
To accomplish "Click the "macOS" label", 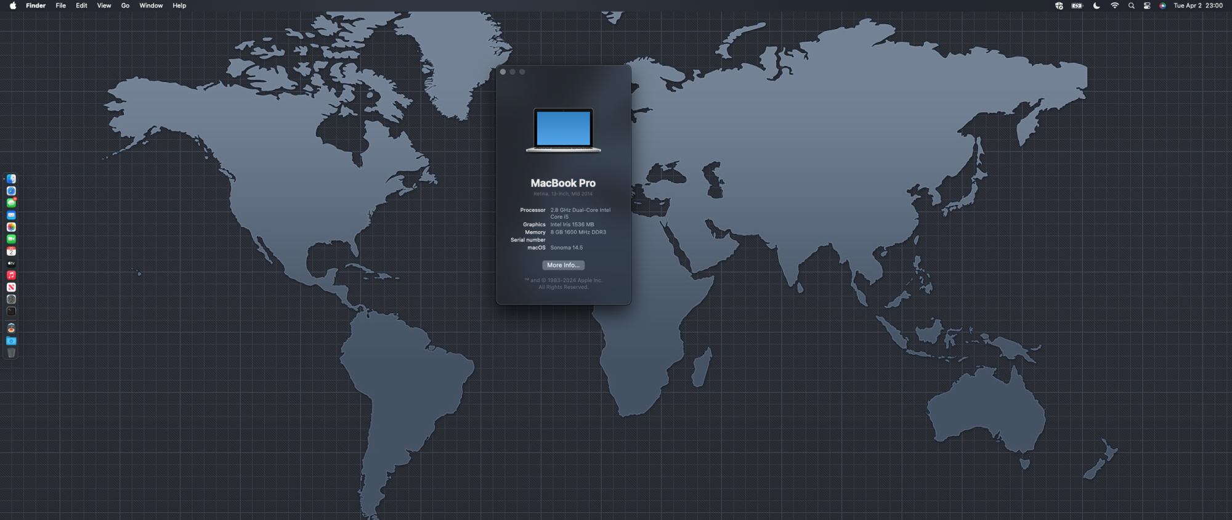I will 537,248.
